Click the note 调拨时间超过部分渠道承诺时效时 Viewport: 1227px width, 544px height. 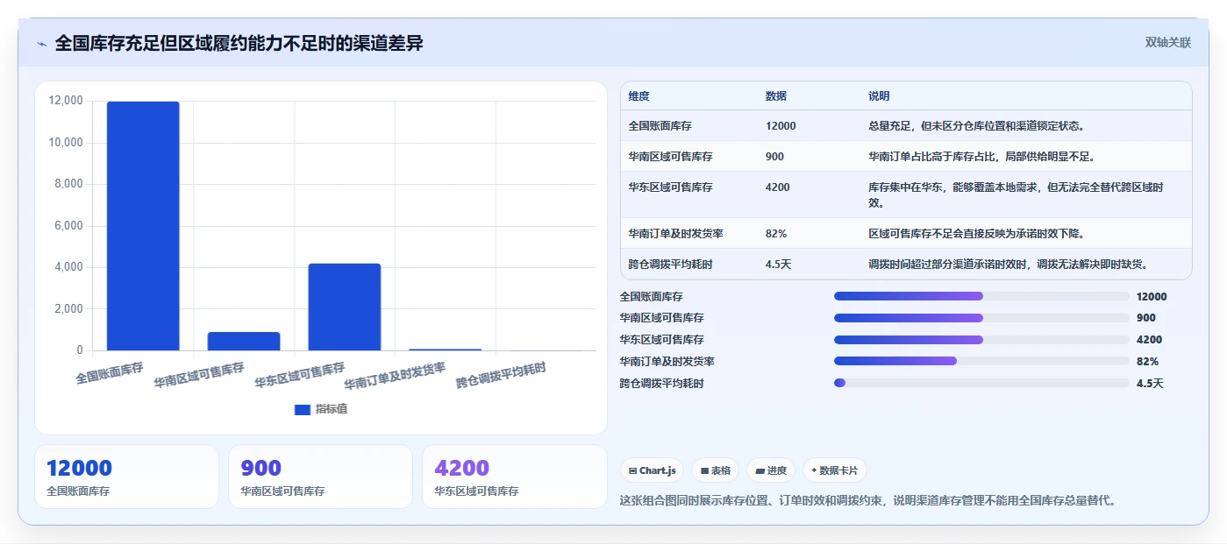(1008, 264)
